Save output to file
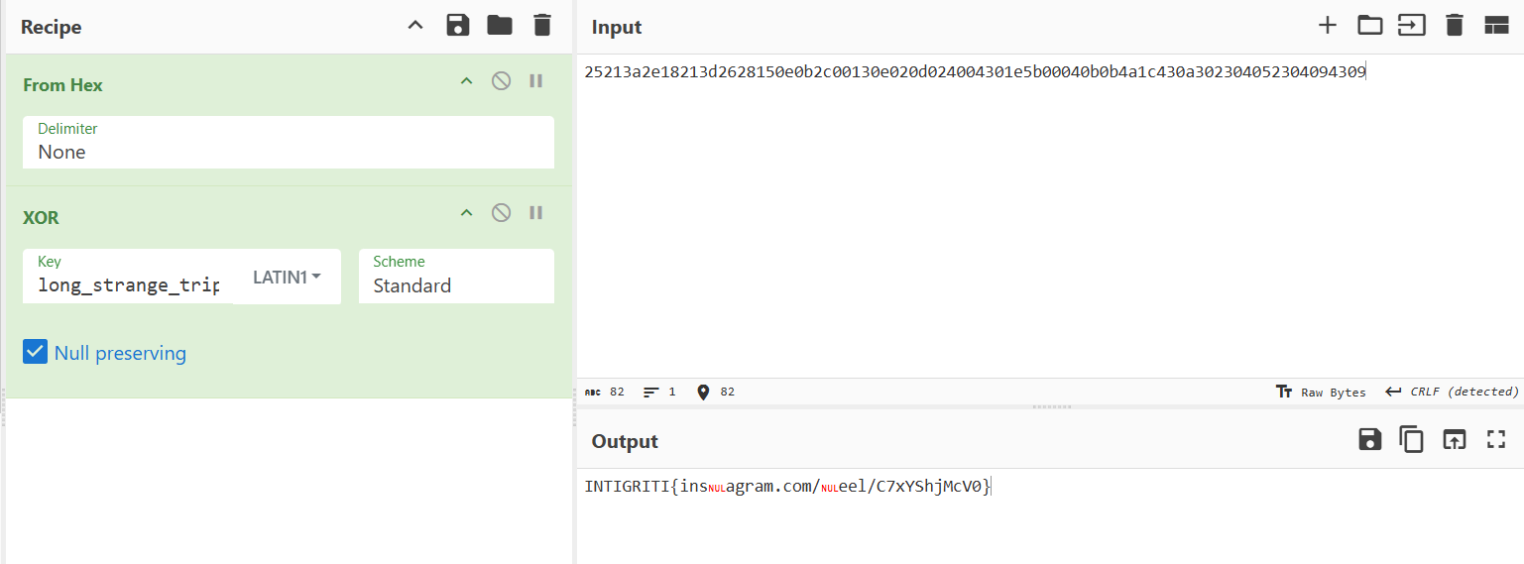 point(1369,440)
